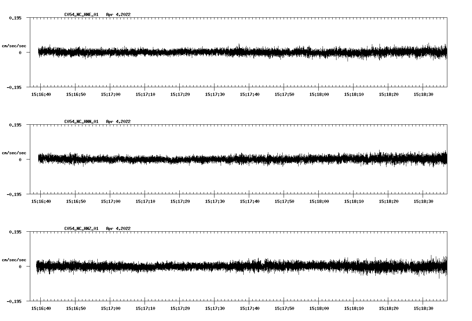Click the HNZ seismogram waveform trace

(x=242, y=266)
